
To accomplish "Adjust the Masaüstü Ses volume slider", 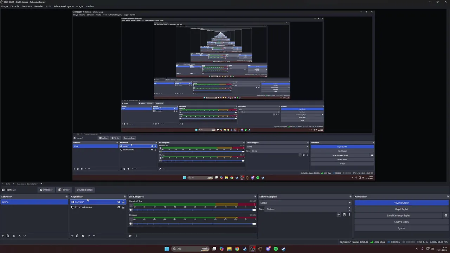I will pos(194,210).
